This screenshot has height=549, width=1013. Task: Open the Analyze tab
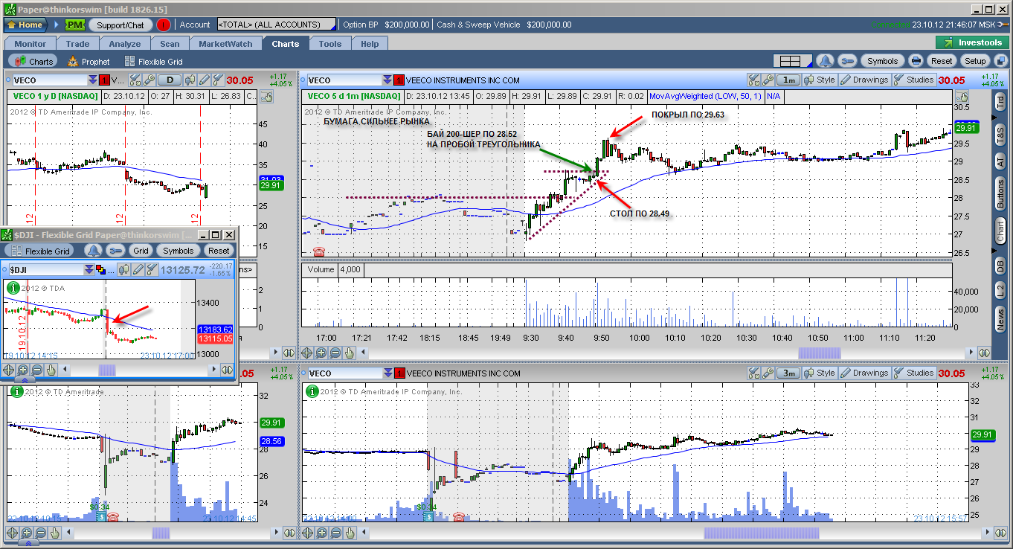tap(124, 44)
